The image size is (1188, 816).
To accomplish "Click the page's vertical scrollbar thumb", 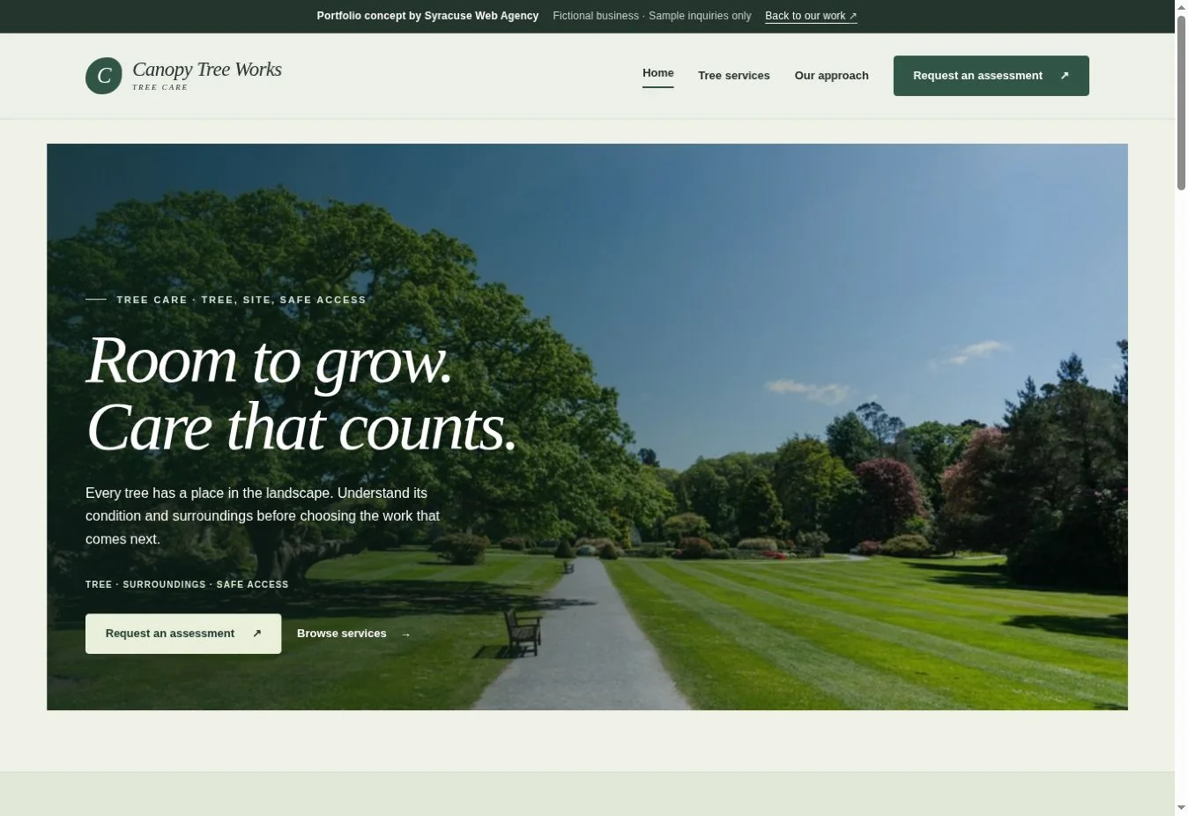I will [1181, 101].
